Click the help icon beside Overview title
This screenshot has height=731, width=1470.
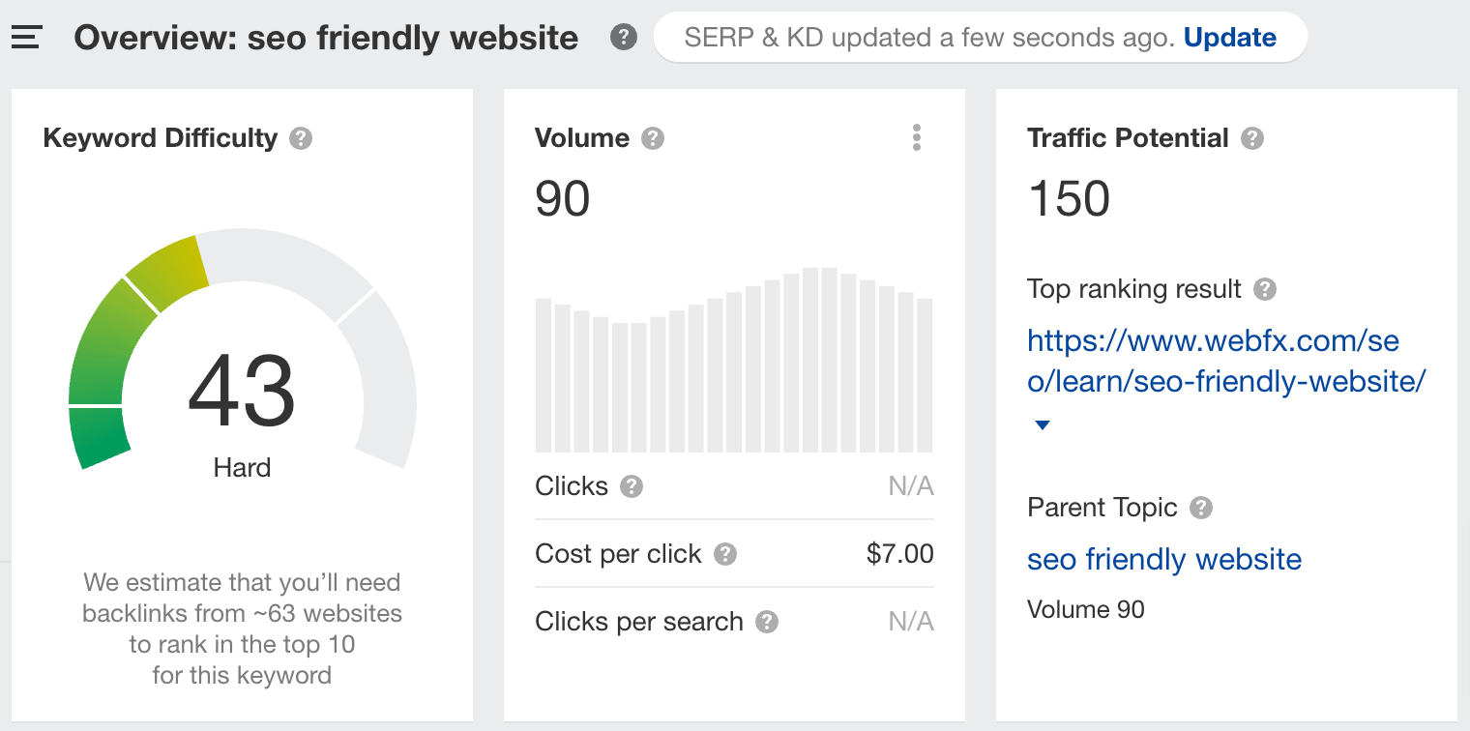624,37
